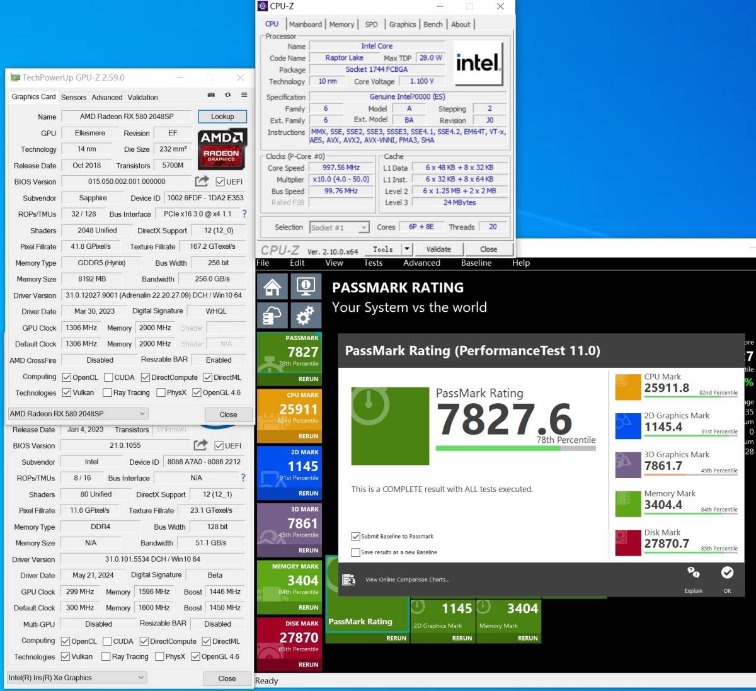Open the system information monitor icon
Screen dimensions: 756x691
tap(306, 287)
